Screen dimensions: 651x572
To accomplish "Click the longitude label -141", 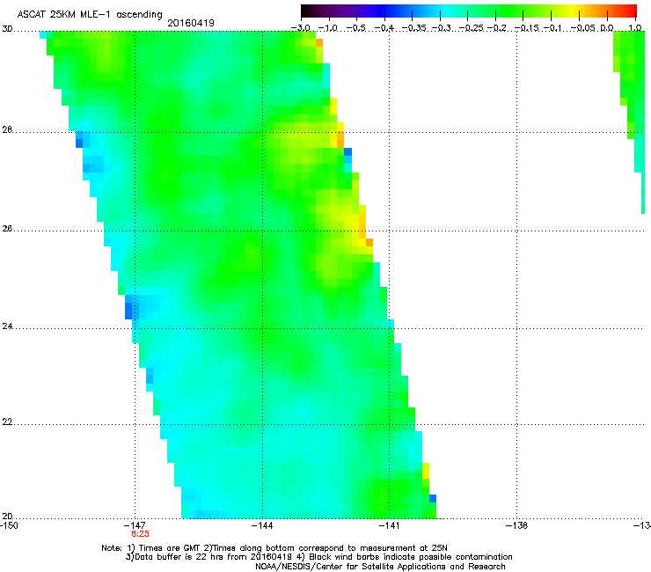I will coord(389,525).
